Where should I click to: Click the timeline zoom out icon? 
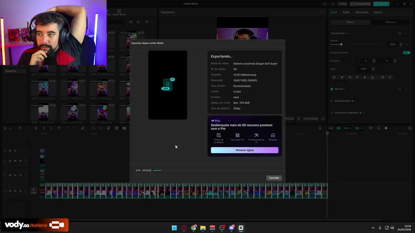pos(378,128)
